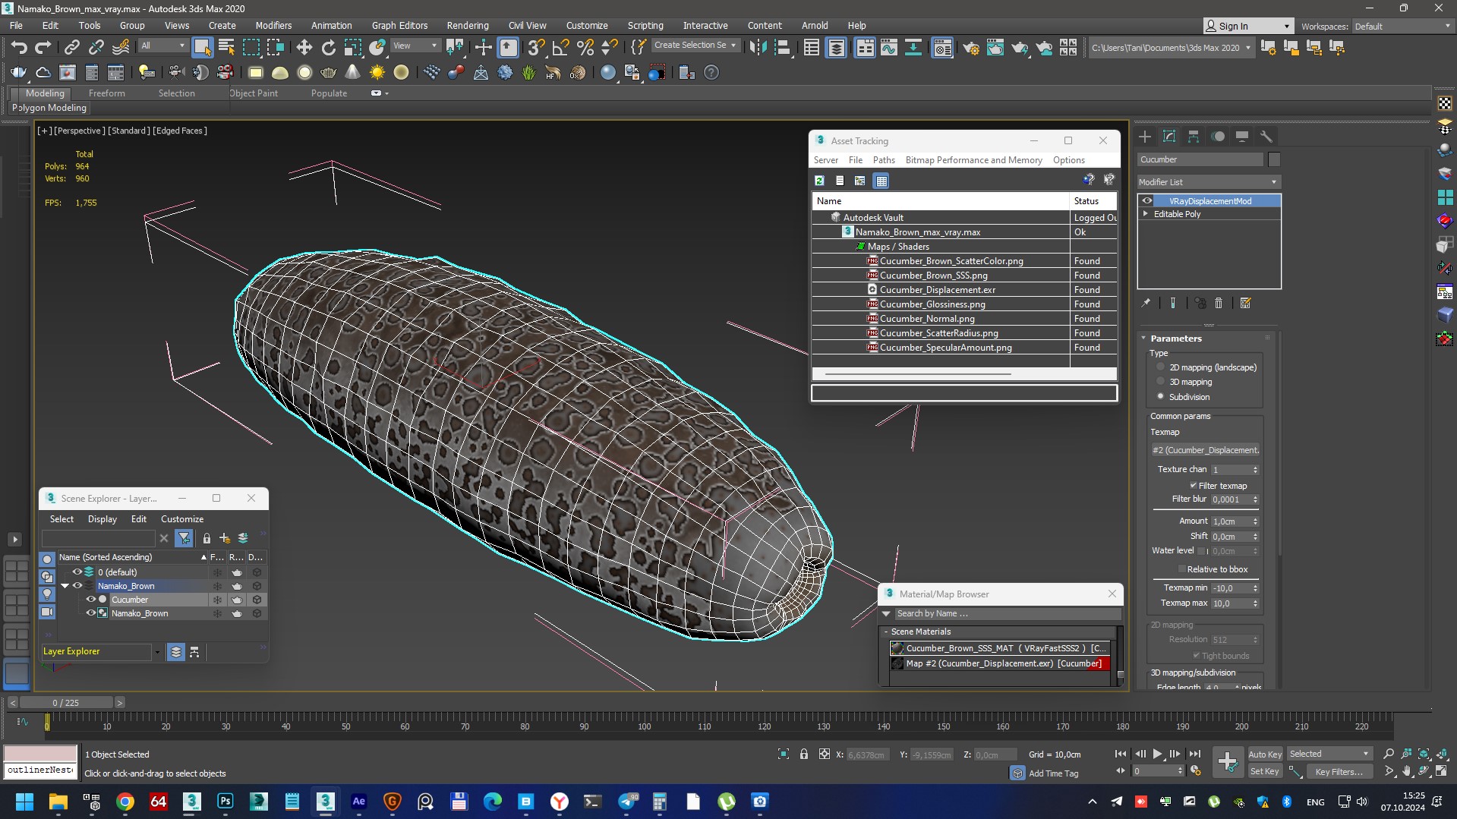
Task: Collapse Scene Materials group
Action: coord(886,632)
